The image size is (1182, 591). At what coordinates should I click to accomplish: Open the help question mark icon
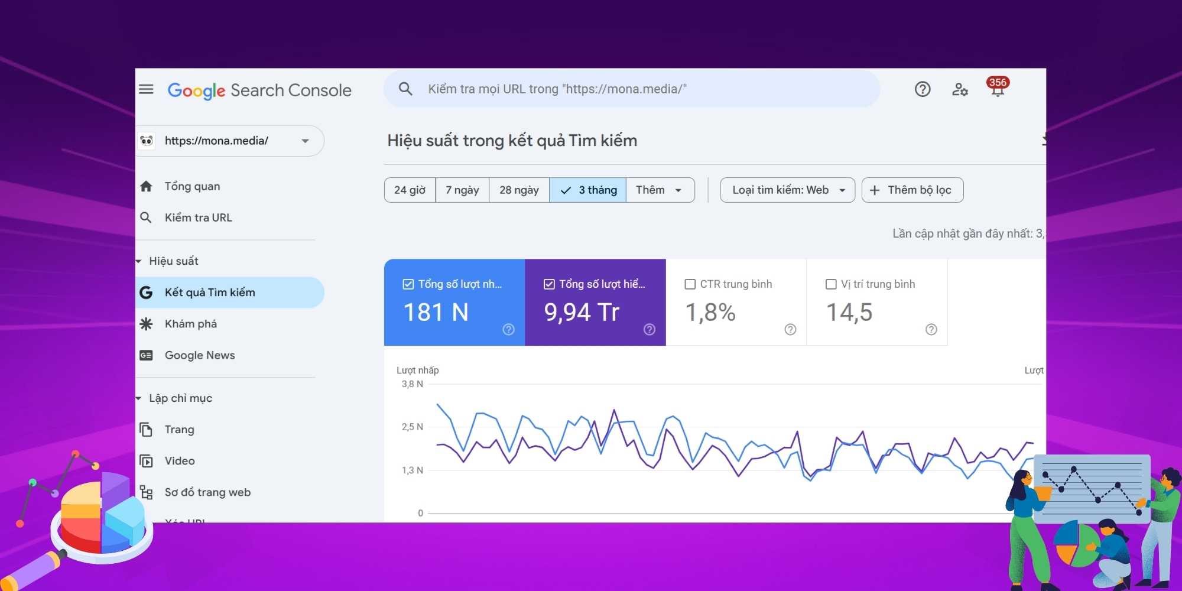coord(923,89)
